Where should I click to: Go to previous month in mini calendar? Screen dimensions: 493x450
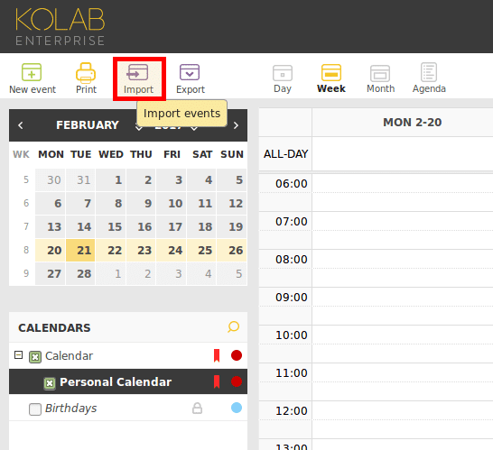pos(21,125)
